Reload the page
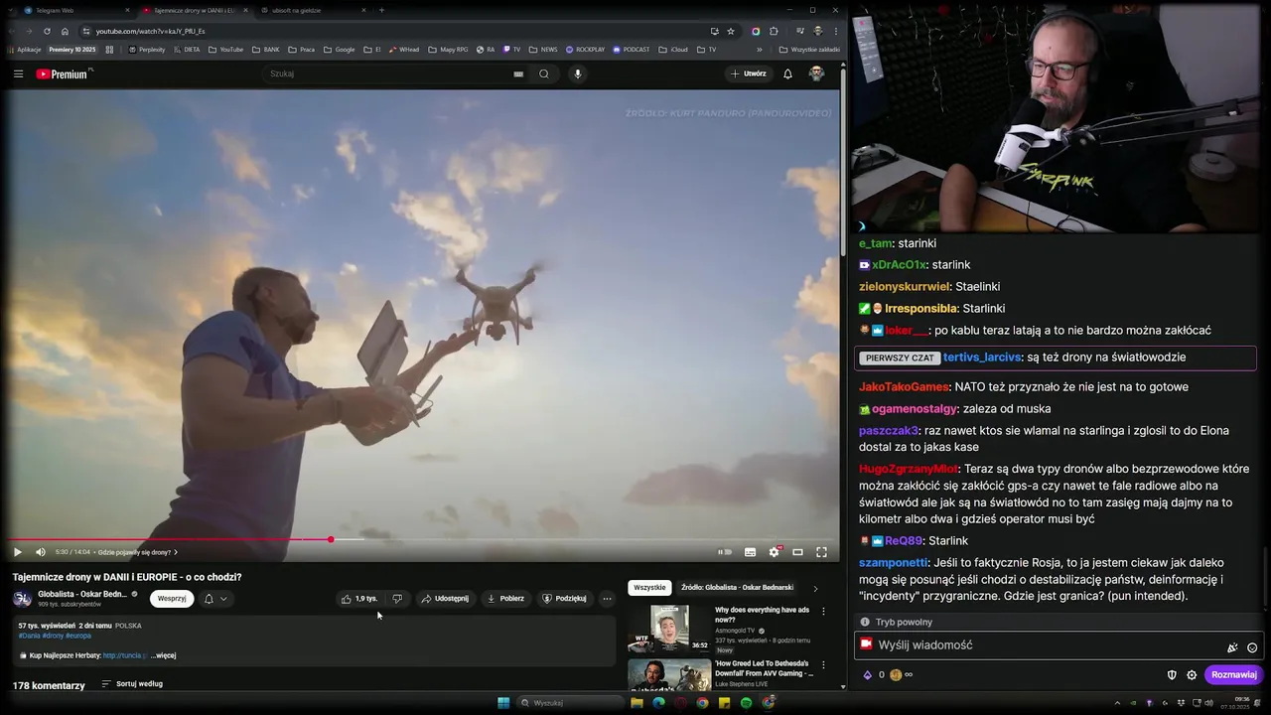 click(46, 31)
